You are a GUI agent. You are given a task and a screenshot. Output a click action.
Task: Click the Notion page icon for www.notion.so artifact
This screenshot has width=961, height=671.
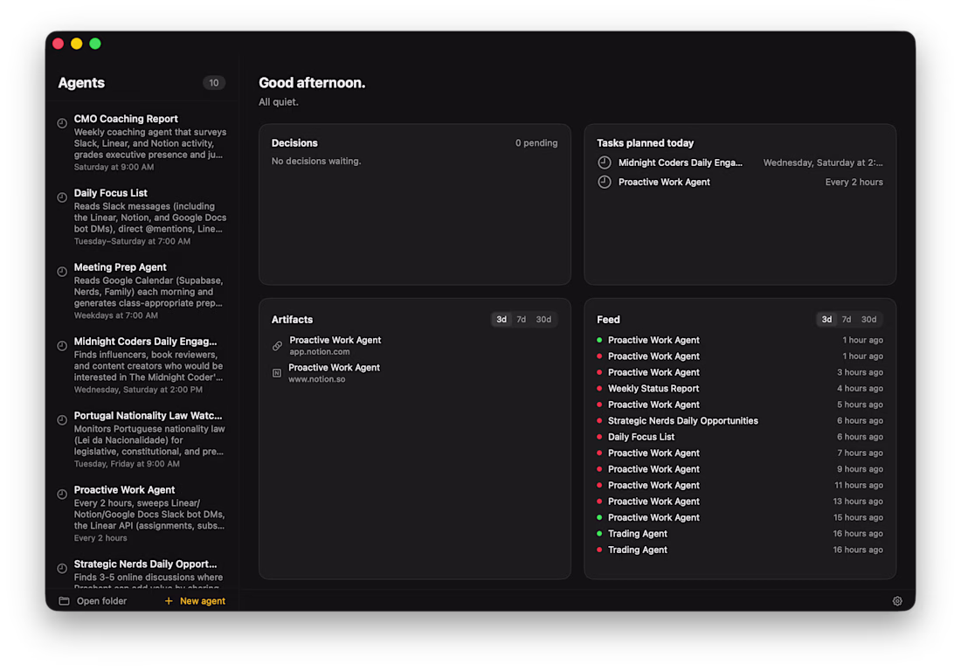tap(277, 373)
